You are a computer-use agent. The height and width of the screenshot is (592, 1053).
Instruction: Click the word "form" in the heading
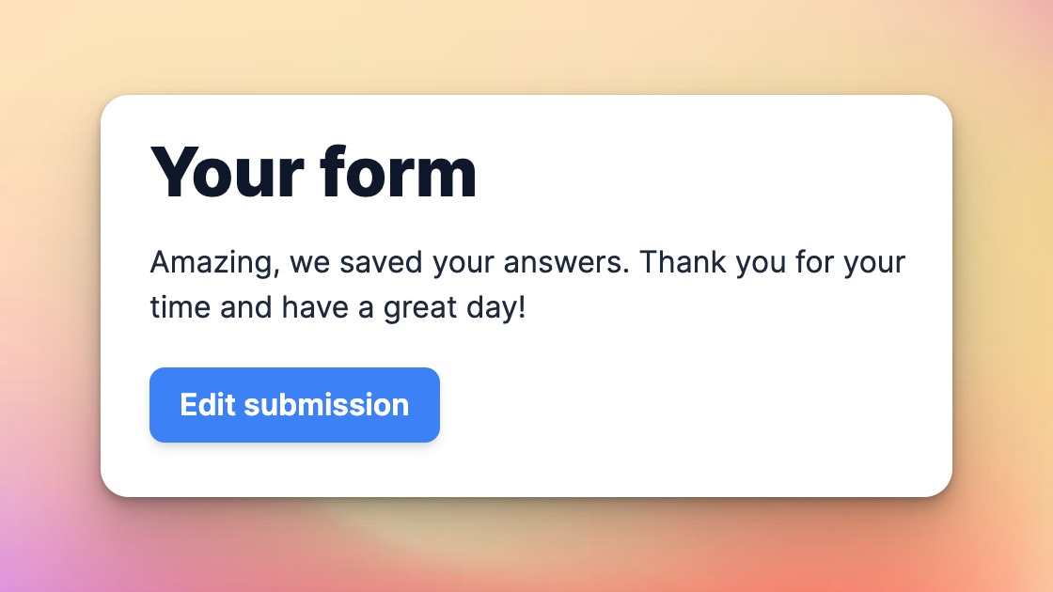point(398,172)
